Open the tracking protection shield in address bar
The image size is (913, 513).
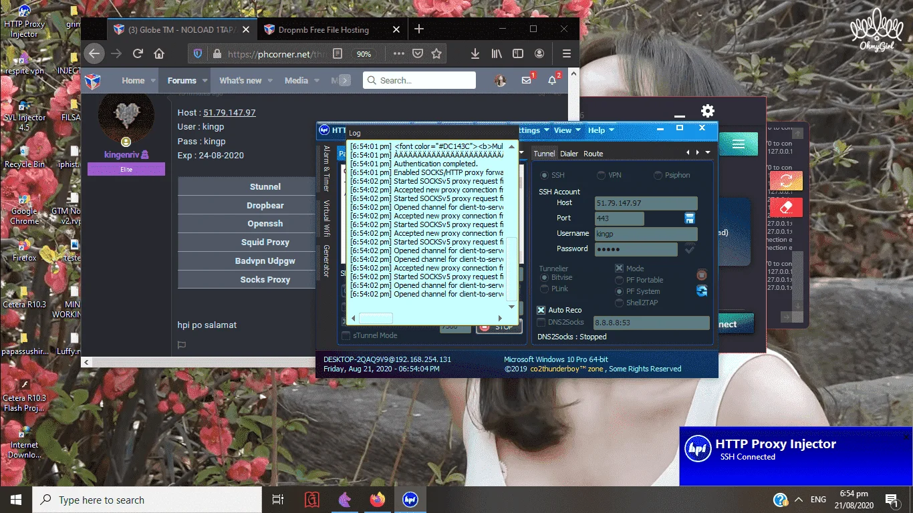coord(198,54)
